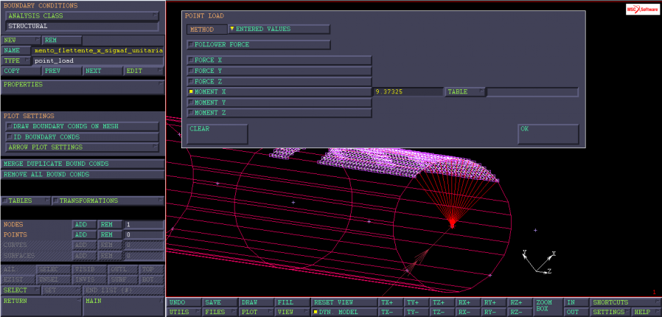The height and width of the screenshot is (317, 662).
Task: Open the UTILS menu
Action: [x=184, y=313]
